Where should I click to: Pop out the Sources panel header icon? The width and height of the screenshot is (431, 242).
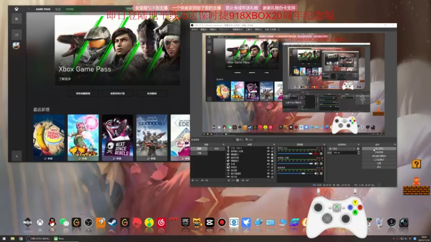[274, 145]
